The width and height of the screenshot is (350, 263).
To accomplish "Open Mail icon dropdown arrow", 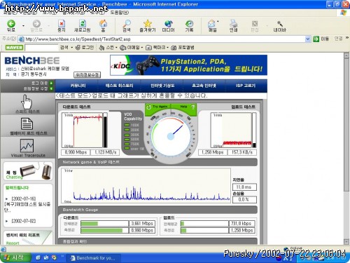I will point(218,22).
